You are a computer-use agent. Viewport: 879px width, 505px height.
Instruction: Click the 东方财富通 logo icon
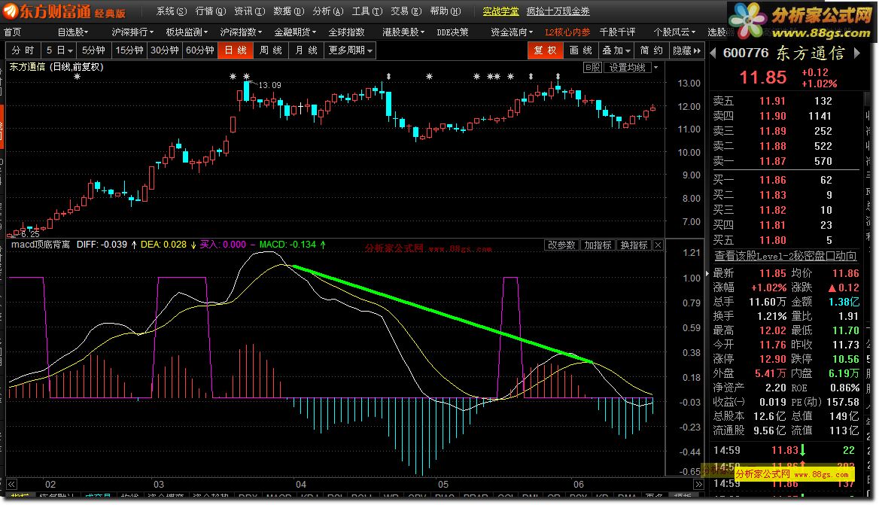coord(11,11)
